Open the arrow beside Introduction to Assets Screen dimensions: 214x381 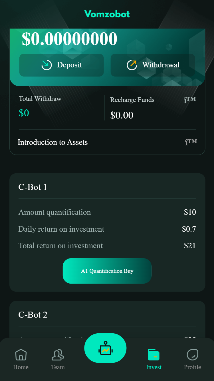[x=191, y=142]
